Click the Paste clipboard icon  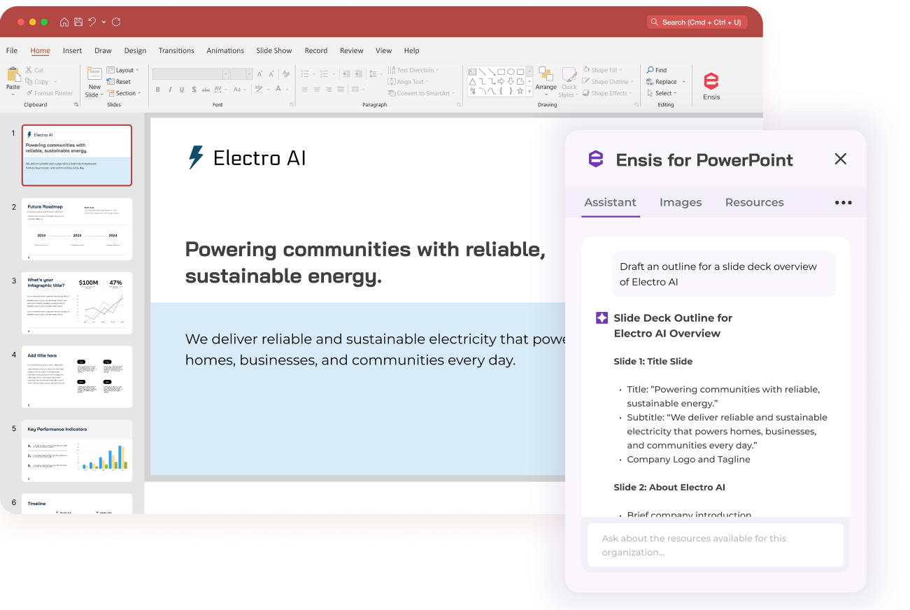[13, 75]
